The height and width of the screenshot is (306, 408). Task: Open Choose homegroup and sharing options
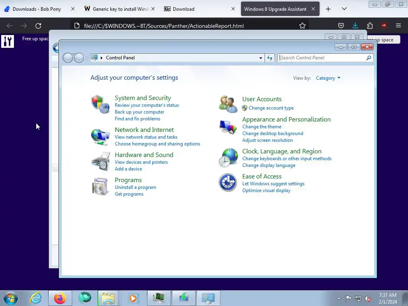[x=157, y=143]
